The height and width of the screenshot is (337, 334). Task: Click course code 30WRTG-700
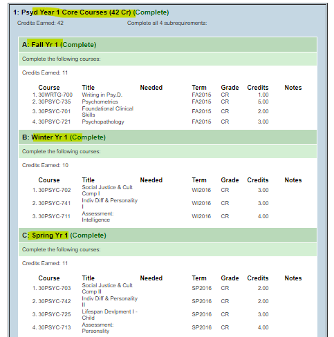click(55, 95)
